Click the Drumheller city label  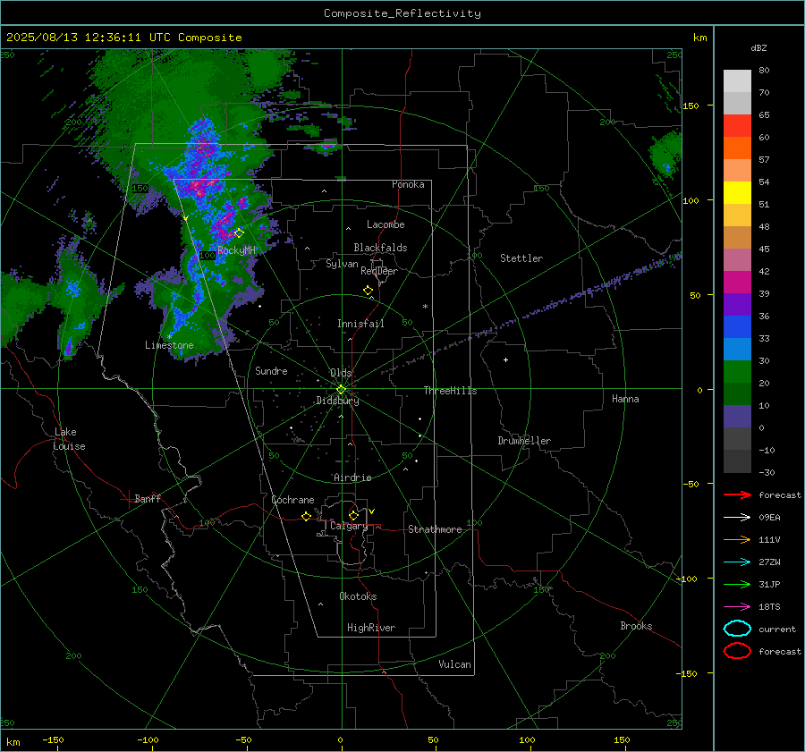click(x=524, y=441)
